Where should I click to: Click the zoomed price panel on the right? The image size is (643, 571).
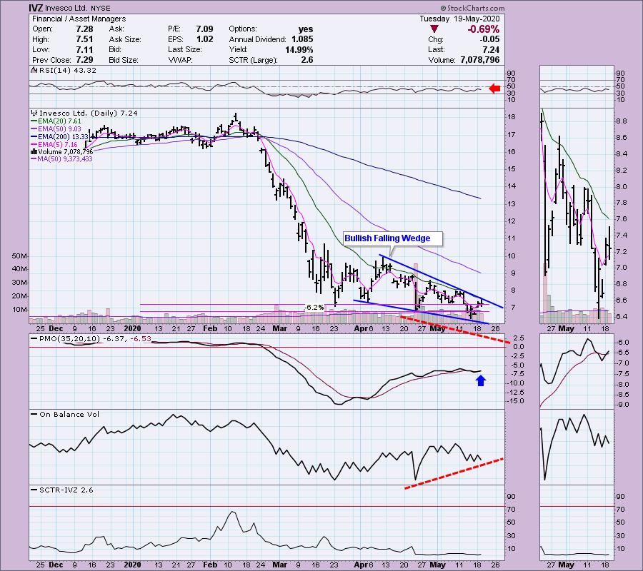tap(577, 214)
